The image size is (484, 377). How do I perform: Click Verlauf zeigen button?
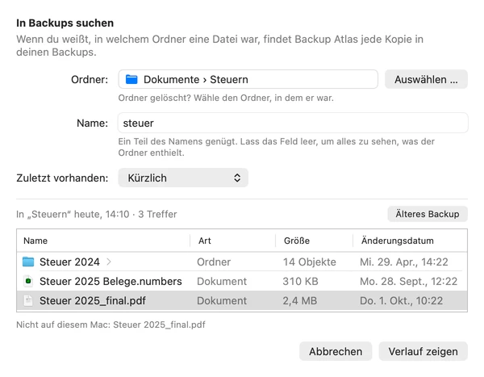(x=423, y=351)
